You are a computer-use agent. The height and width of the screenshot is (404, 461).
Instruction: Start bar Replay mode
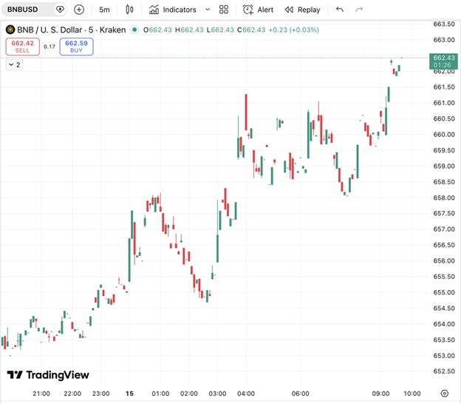(x=302, y=10)
